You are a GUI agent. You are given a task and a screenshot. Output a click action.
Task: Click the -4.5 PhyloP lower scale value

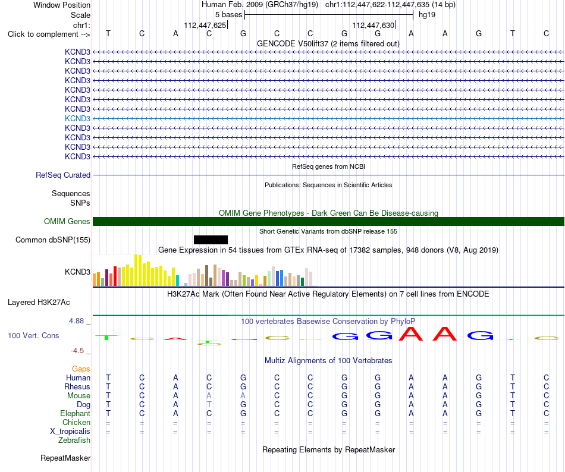pos(77,350)
